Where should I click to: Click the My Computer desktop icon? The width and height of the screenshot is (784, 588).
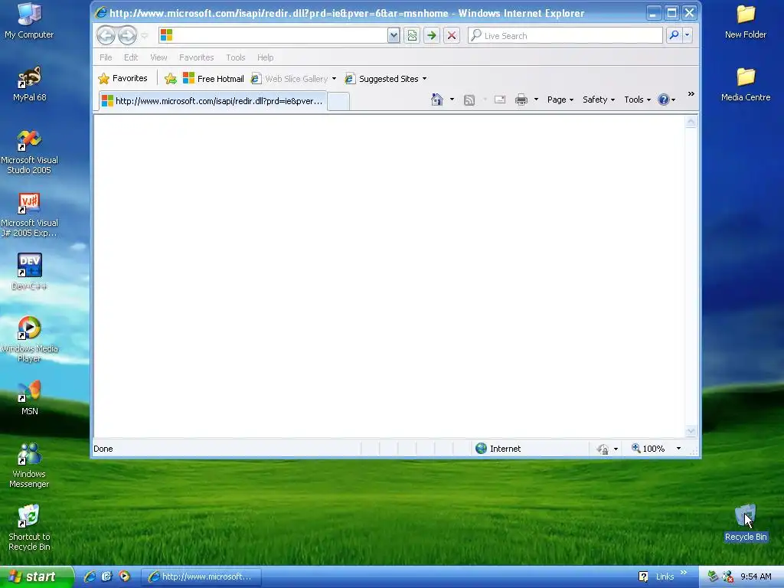[x=29, y=21]
